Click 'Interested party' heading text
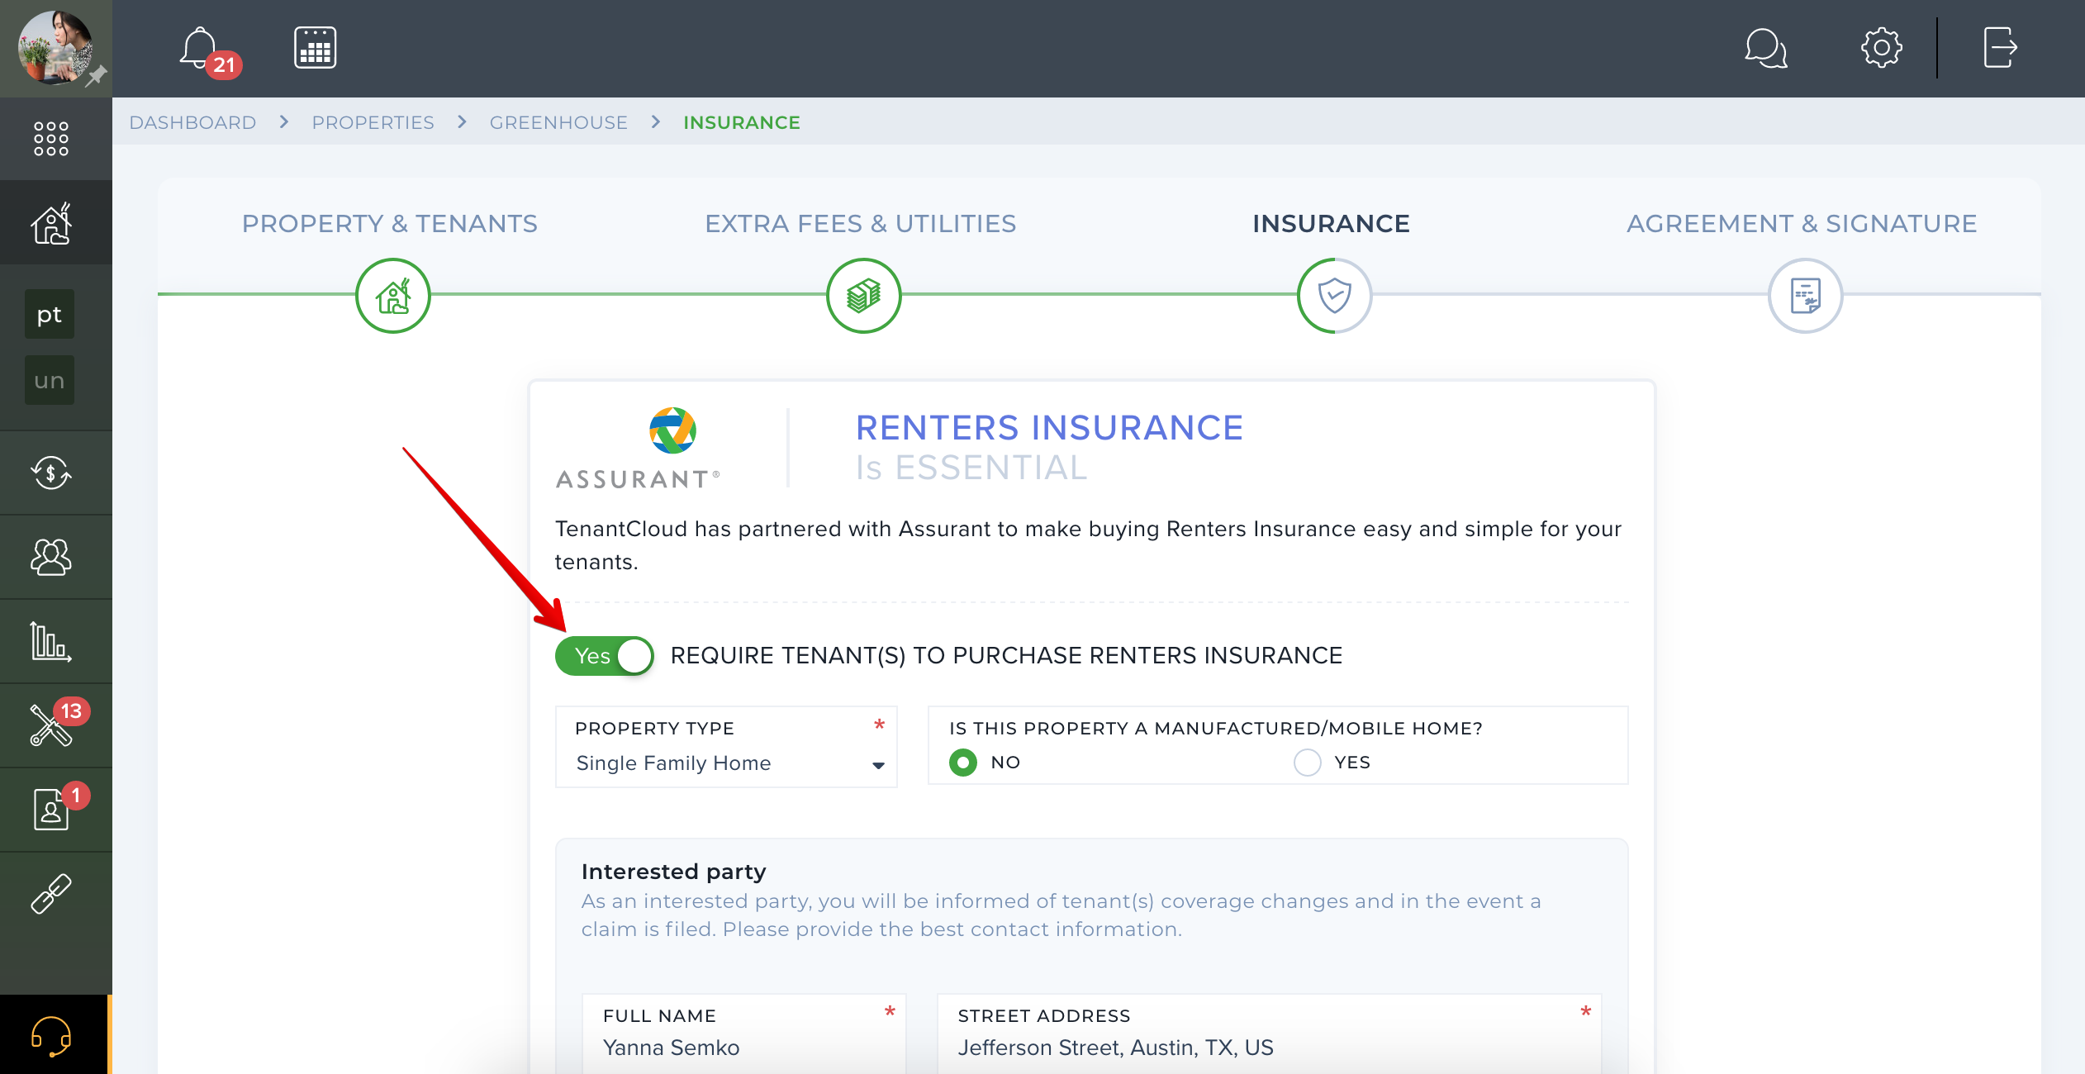 point(674,872)
